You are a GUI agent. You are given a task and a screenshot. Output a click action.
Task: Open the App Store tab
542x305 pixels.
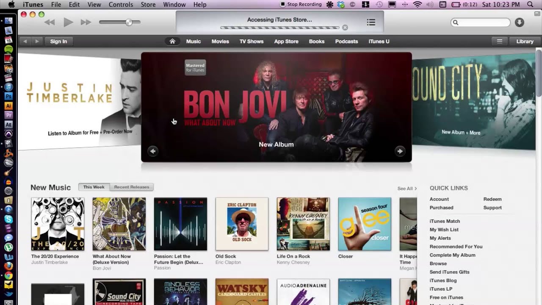[286, 41]
